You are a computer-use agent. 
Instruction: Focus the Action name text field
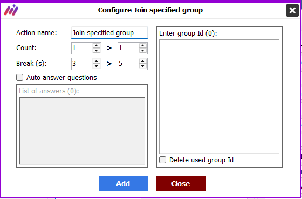pos(109,33)
